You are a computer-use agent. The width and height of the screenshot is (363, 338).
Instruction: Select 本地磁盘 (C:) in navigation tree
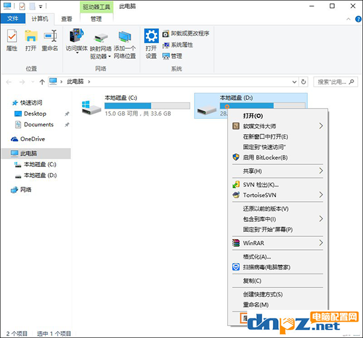pos(40,164)
